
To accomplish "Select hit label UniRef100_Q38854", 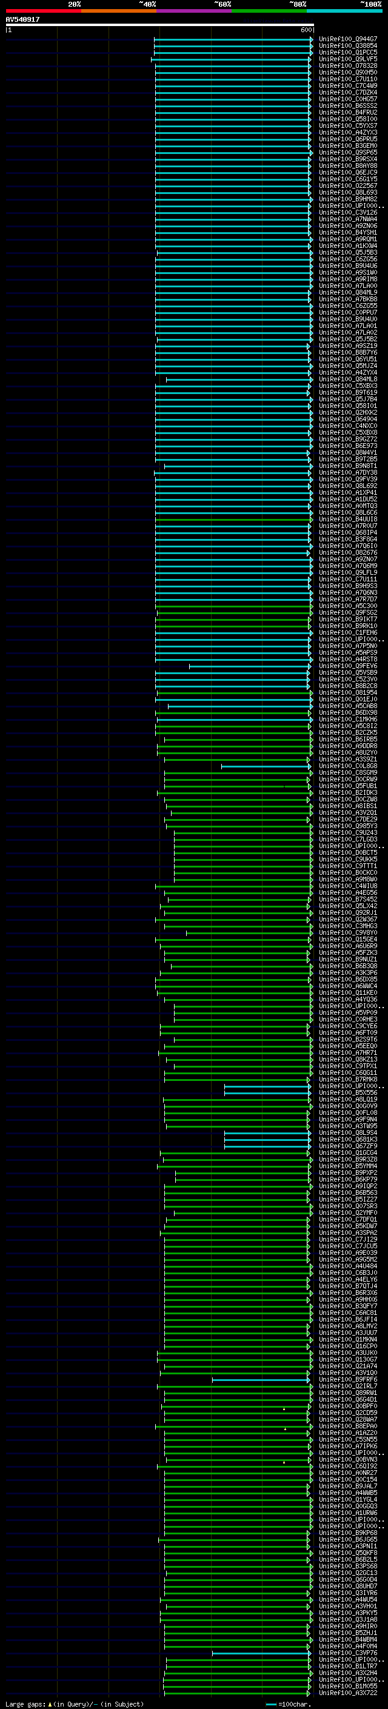I will coord(348,46).
